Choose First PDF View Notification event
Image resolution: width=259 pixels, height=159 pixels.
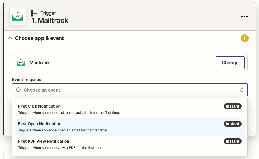[x=44, y=141]
